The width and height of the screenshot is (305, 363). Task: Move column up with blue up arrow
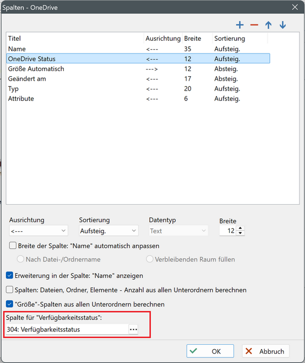click(x=268, y=25)
